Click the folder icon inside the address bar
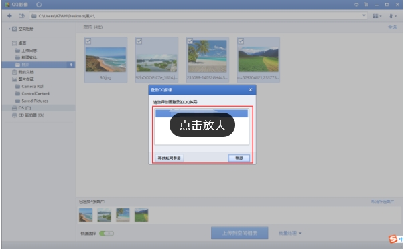 point(33,16)
